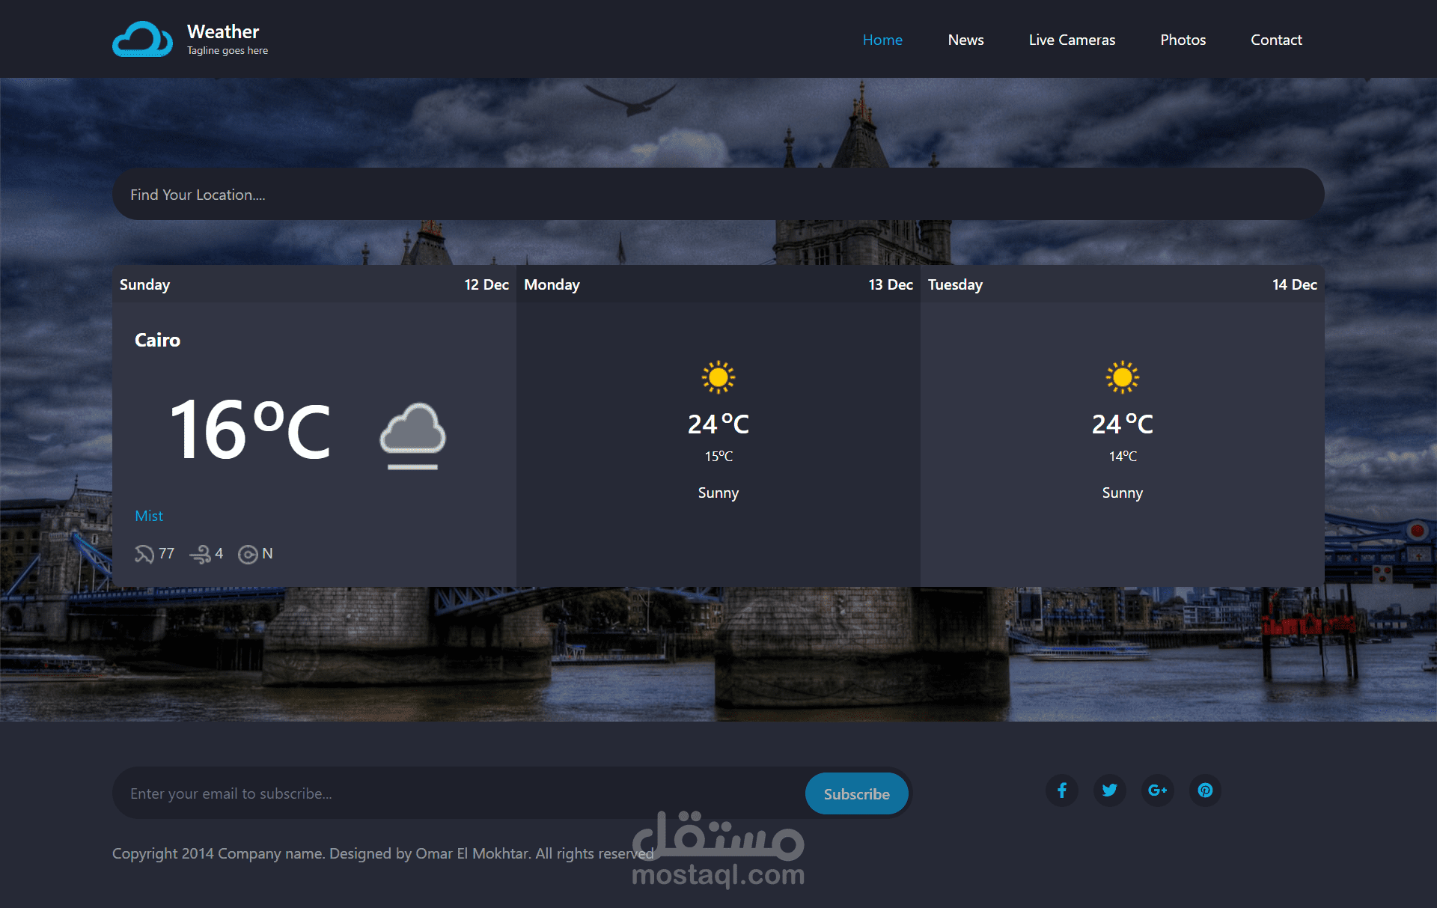Image resolution: width=1437 pixels, height=908 pixels.
Task: Click the Weather site title text
Action: (x=223, y=31)
